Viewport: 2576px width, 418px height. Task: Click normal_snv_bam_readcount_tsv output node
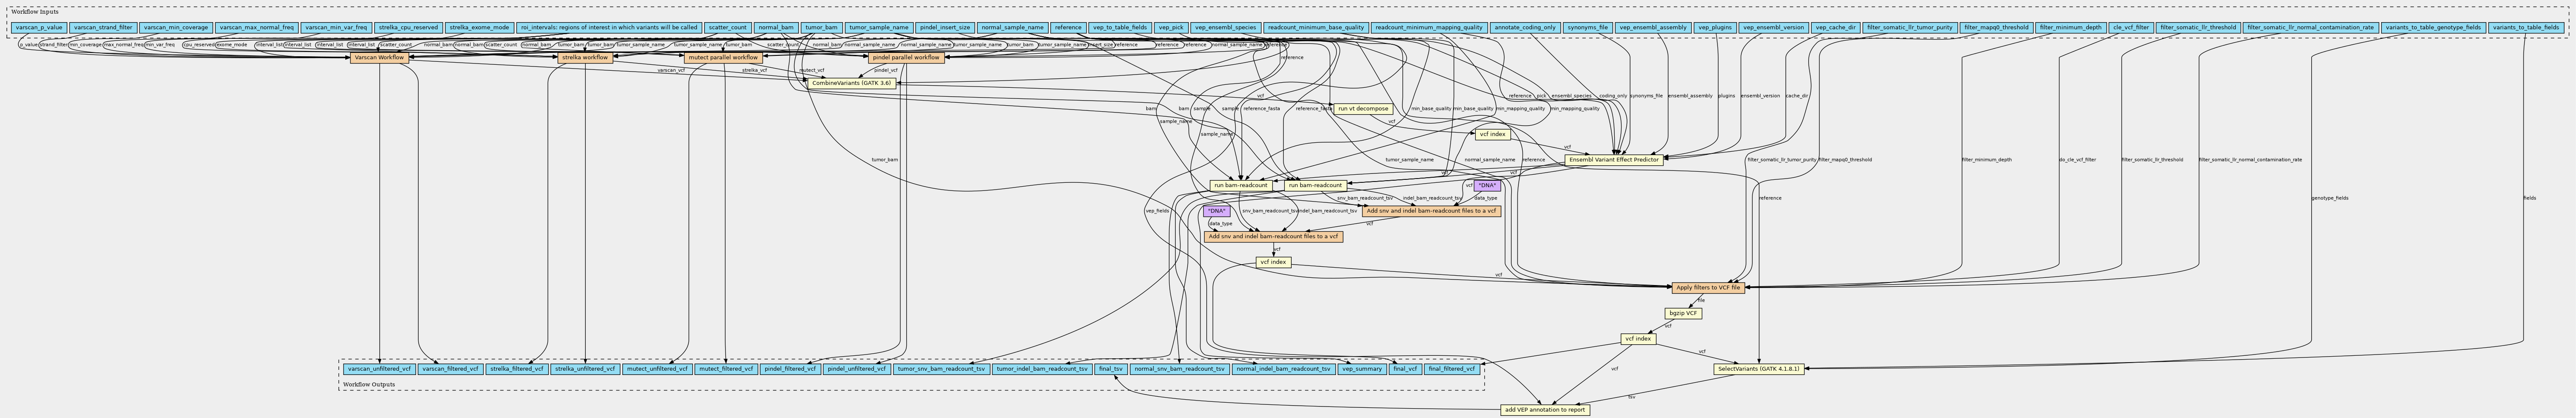1180,369
